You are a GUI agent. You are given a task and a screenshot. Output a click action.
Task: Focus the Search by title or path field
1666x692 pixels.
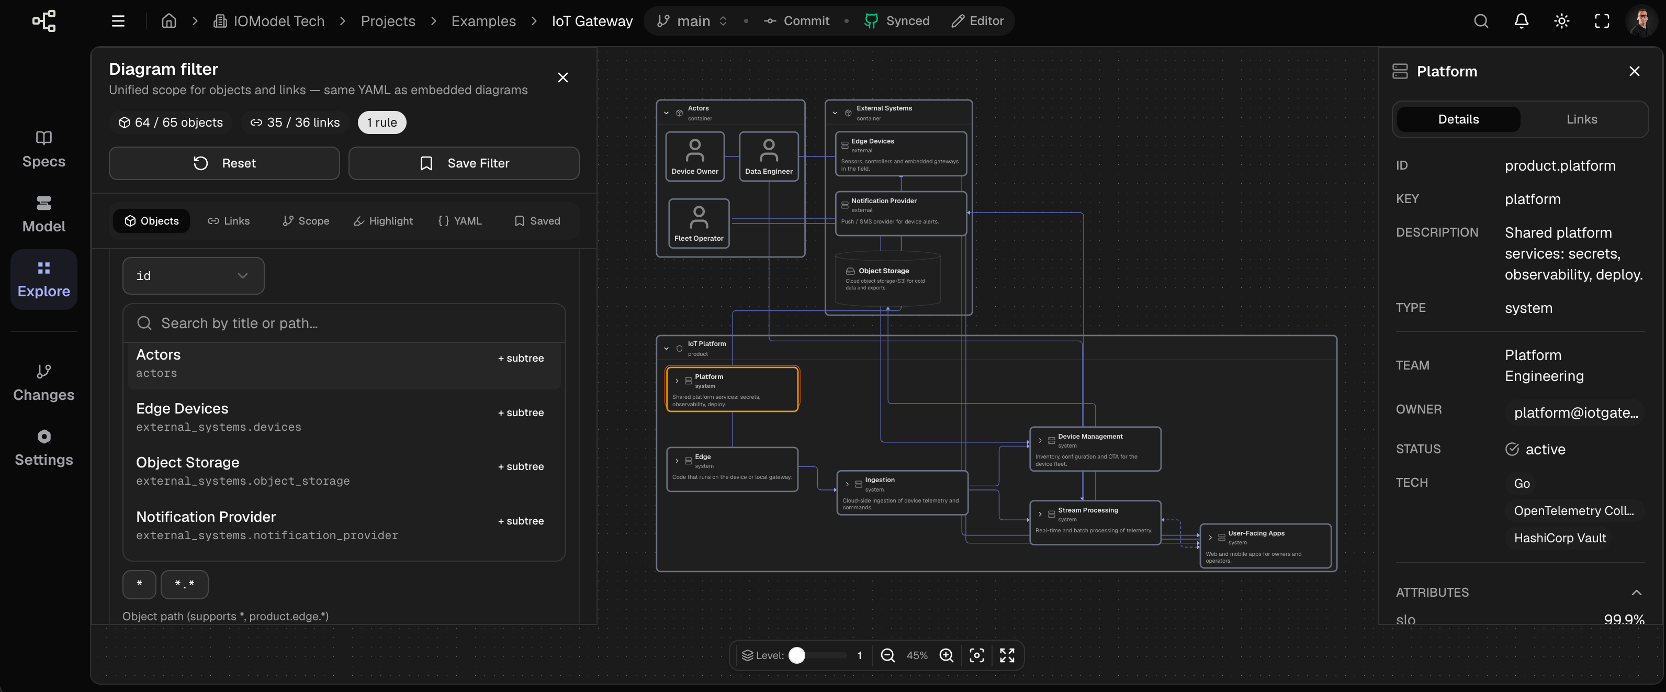(x=344, y=323)
